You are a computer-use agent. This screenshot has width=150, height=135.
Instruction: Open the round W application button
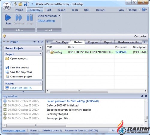coord(7,6)
